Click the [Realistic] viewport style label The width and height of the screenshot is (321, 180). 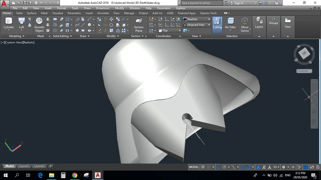point(29,42)
